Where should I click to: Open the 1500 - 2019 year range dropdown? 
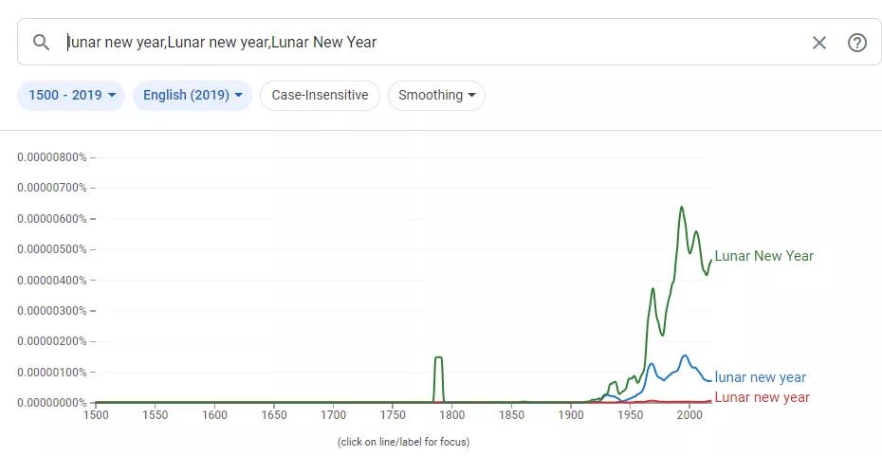click(71, 95)
